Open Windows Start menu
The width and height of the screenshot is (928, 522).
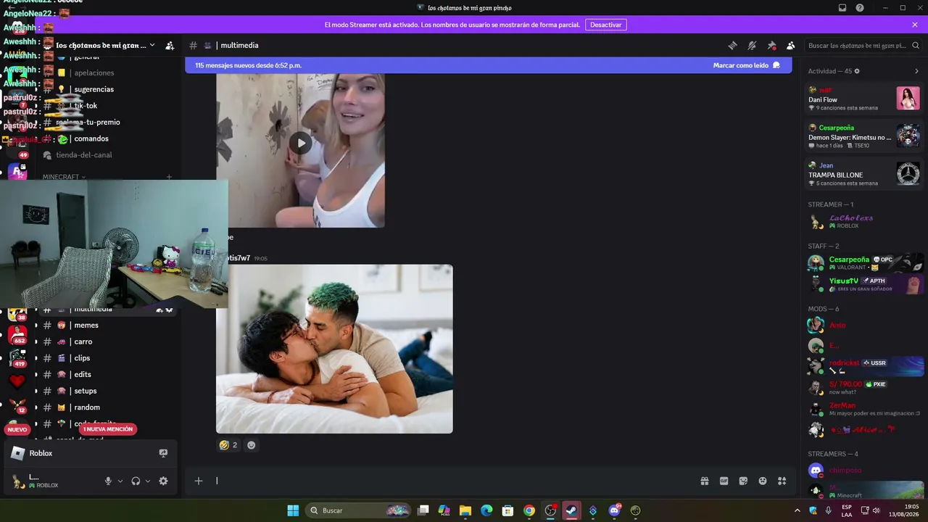point(293,510)
